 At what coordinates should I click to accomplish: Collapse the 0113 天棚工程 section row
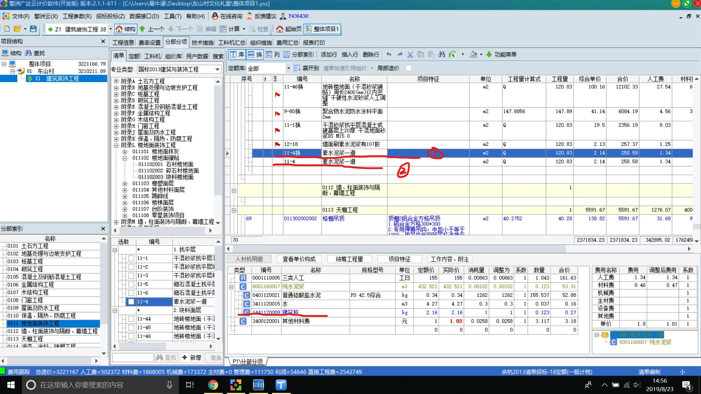(x=234, y=210)
